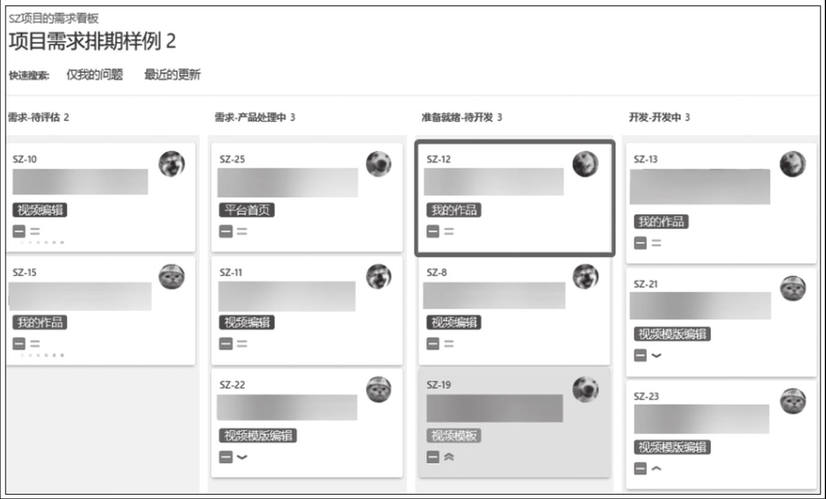The image size is (826, 499).
Task: Click the high priority arrow on SZ-23
Action: [656, 468]
